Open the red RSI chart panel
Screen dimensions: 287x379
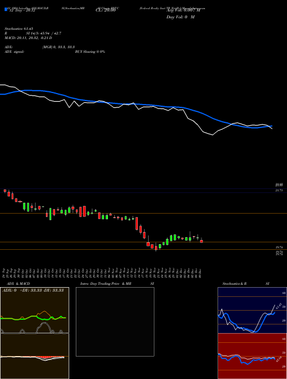click(252, 356)
